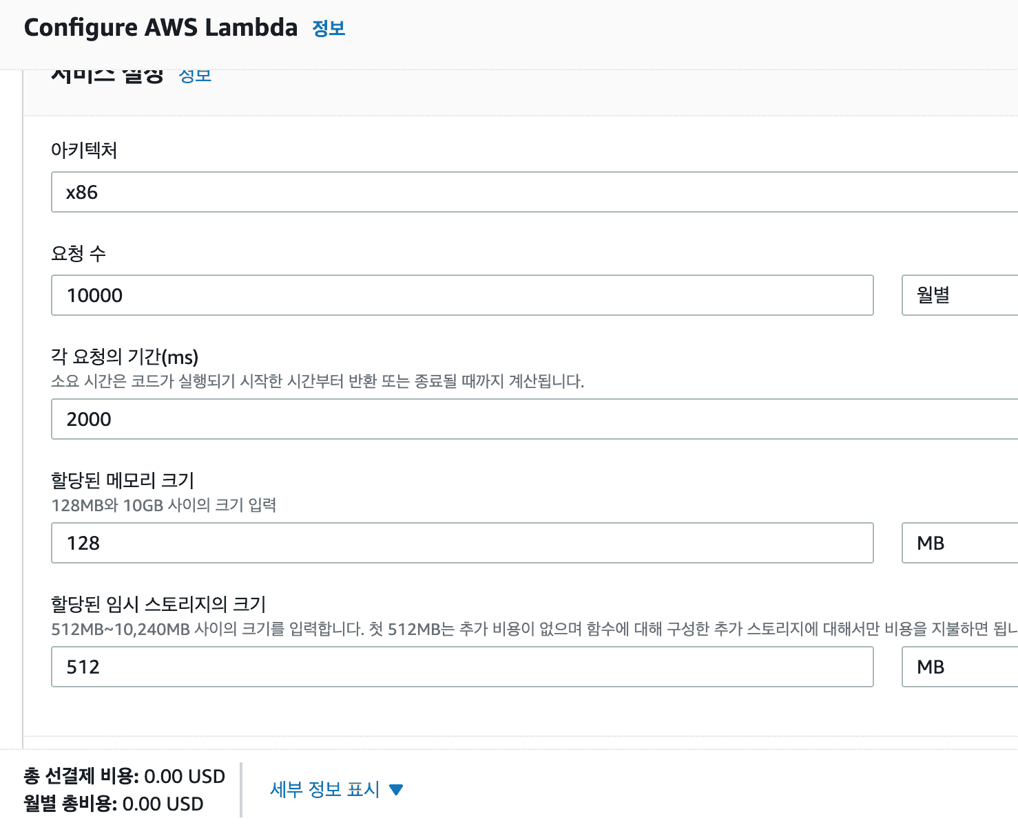Expand details using the blue triangle arrow
1018x827 pixels.
(x=396, y=790)
